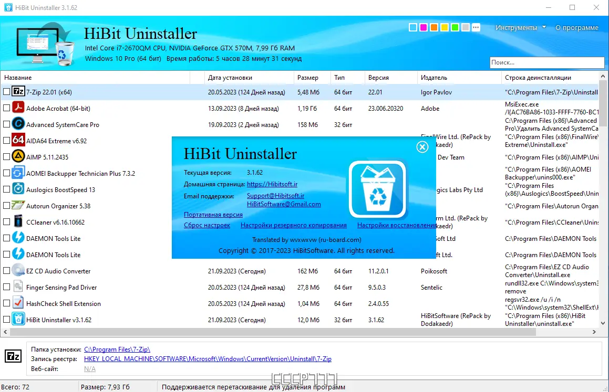Select the Advanced SystemCare Pro checkbox

point(7,124)
